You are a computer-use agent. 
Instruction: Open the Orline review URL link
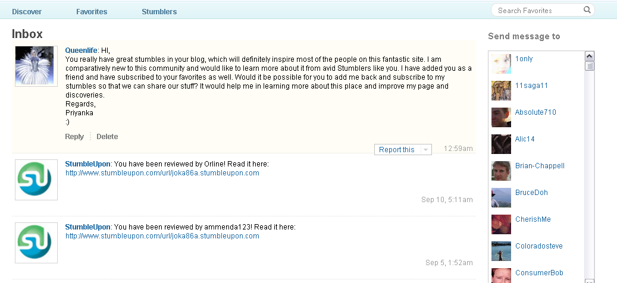coord(162,173)
